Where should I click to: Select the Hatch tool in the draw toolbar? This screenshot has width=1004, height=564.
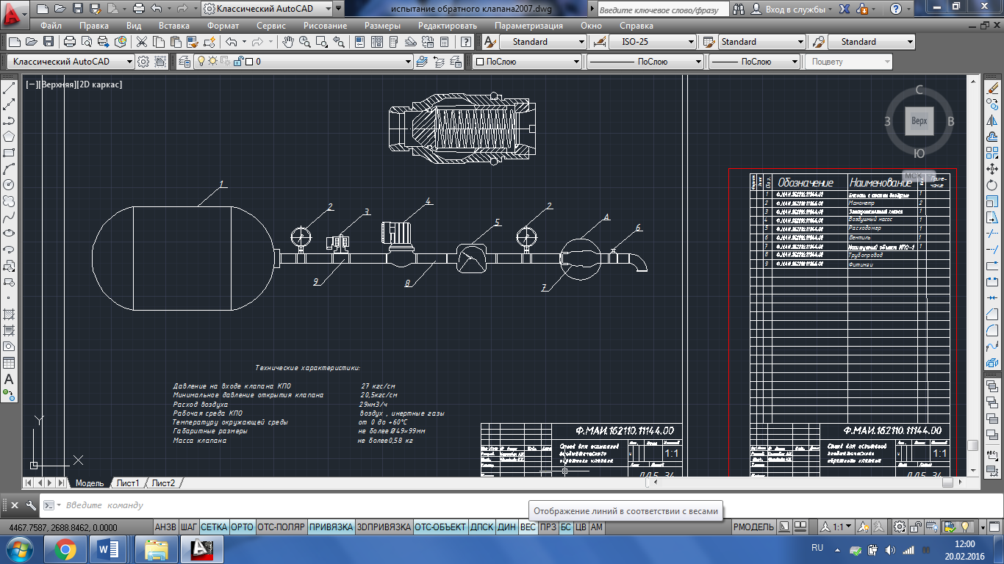[9, 314]
